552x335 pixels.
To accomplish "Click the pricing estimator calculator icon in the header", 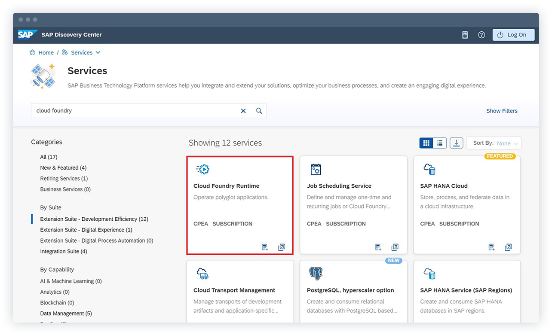I will tap(465, 35).
